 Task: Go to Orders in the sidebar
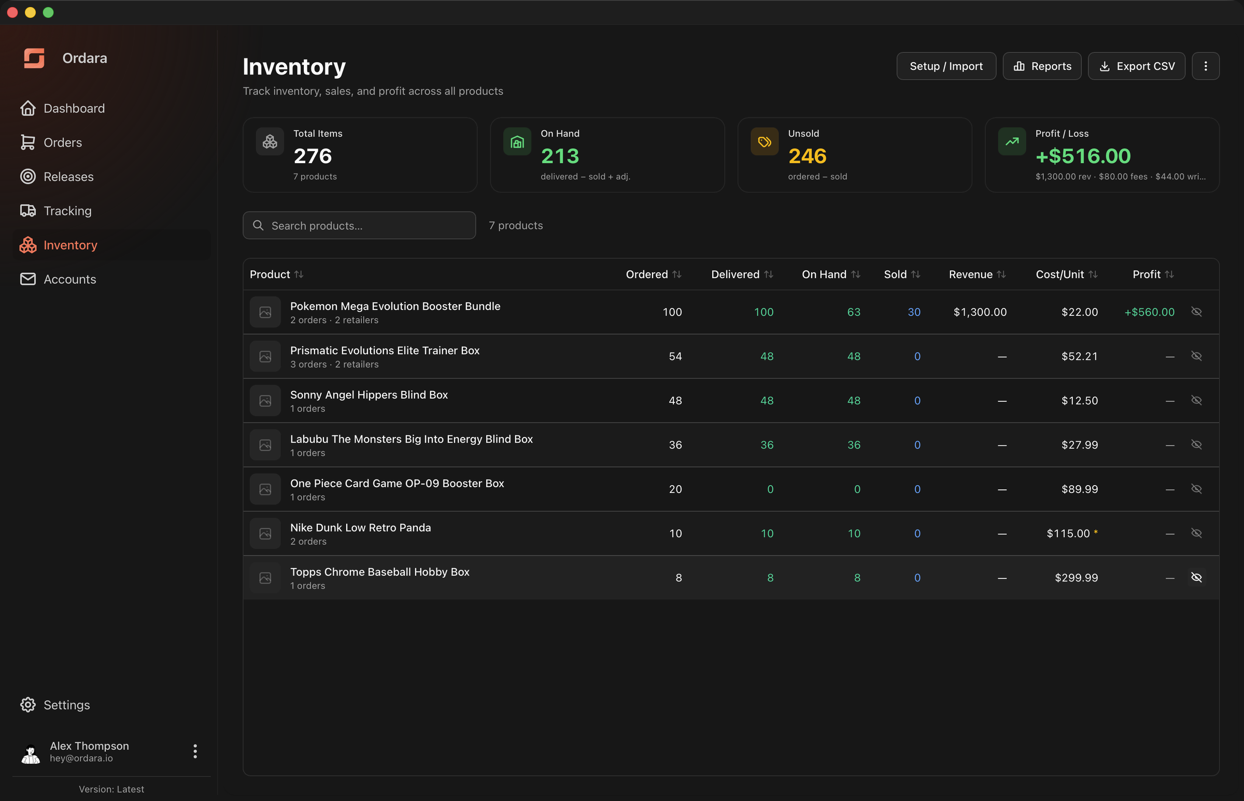[111, 142]
